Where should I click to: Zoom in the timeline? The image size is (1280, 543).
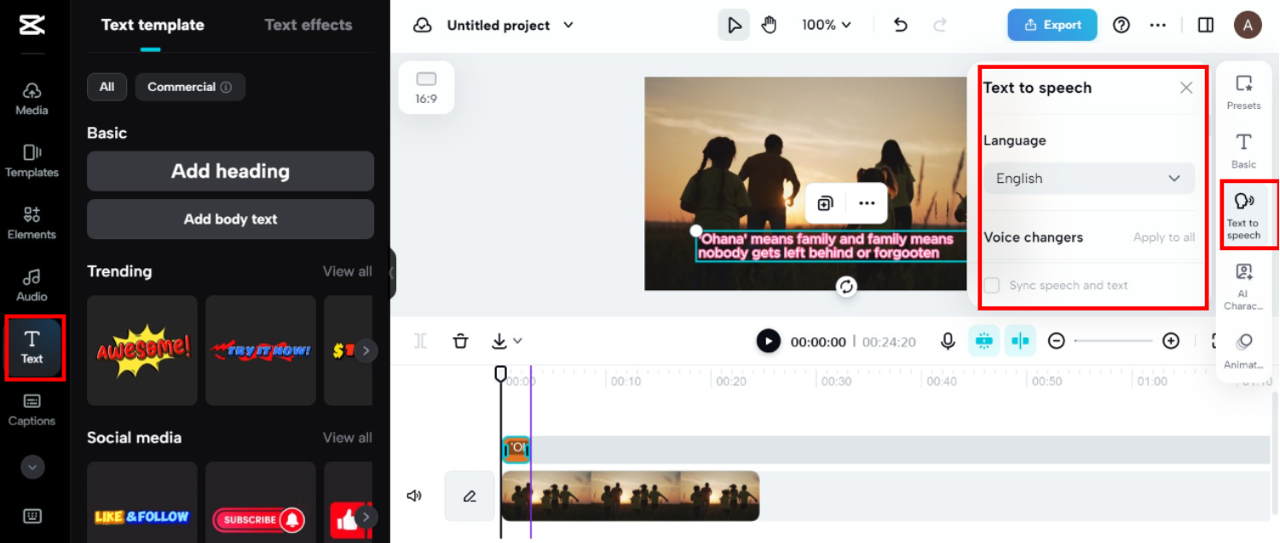point(1171,341)
